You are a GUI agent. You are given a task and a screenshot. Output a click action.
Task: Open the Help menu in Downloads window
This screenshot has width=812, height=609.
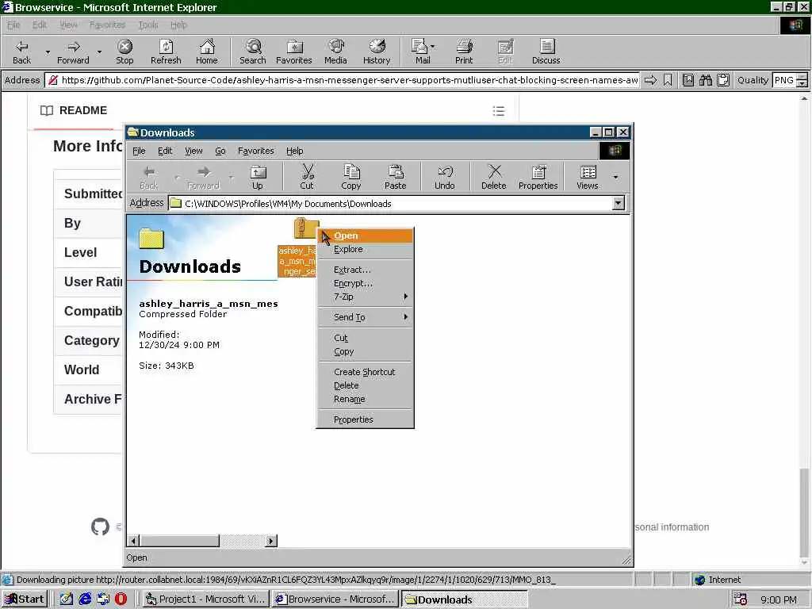pos(295,151)
